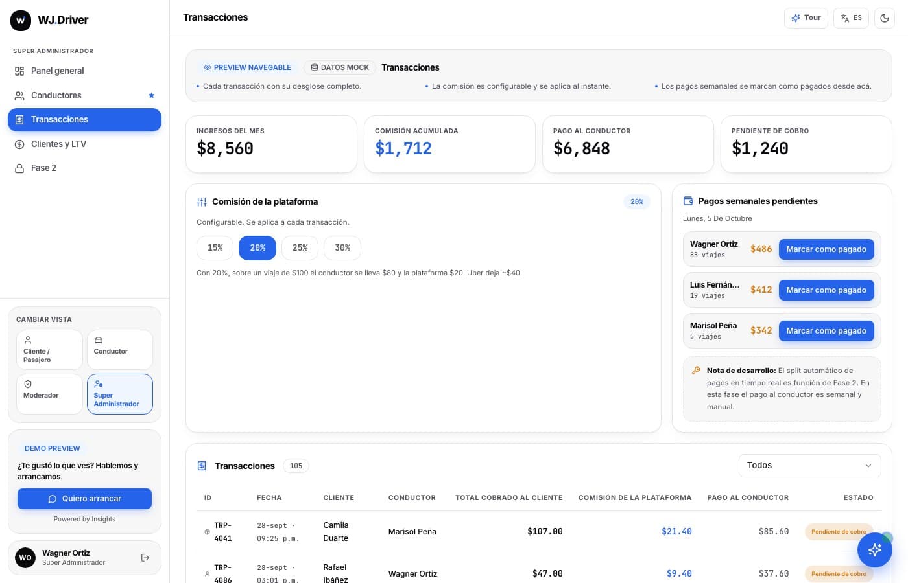Click the Ingresos del mes card $8,560
908x583 pixels.
[271, 144]
